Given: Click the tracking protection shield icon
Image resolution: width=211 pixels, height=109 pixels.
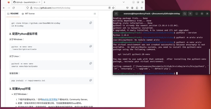Looking at the screenshot, I should (x=27, y=8).
